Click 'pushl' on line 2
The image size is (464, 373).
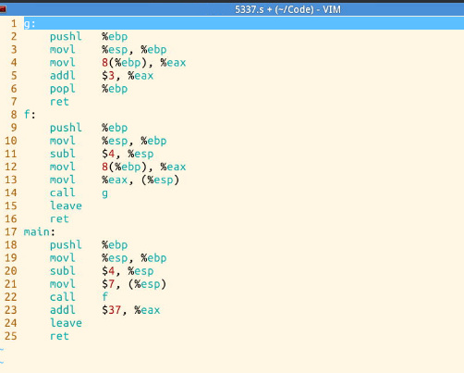coord(66,37)
